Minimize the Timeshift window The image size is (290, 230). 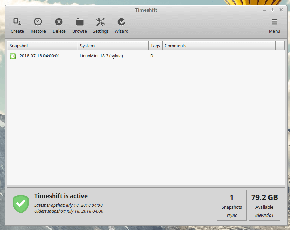click(264, 10)
